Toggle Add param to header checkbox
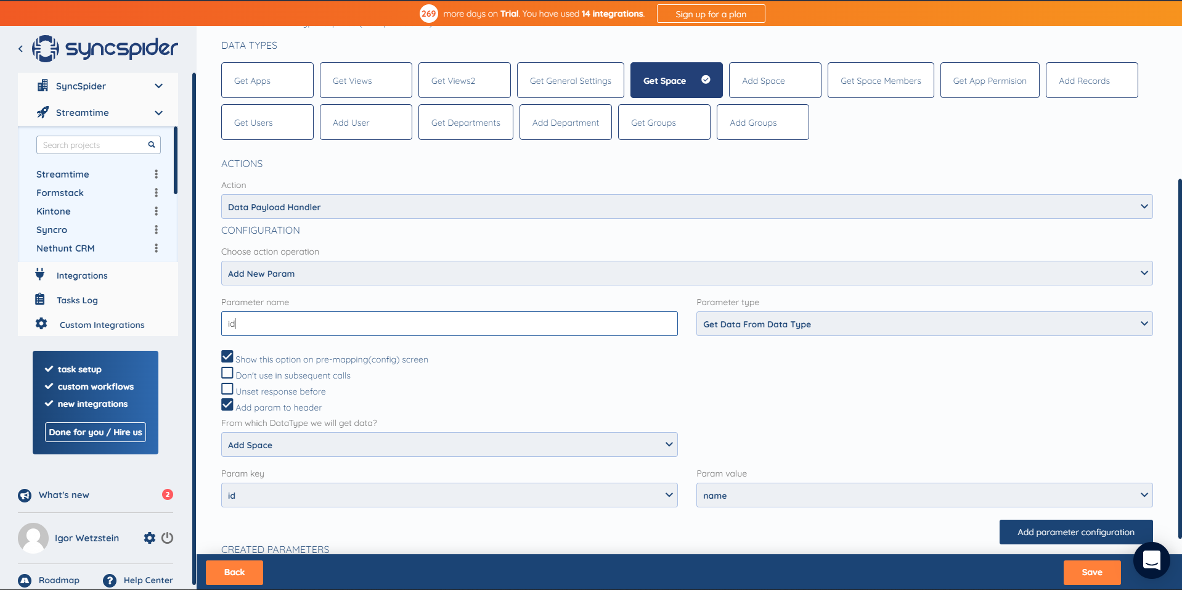Image resolution: width=1182 pixels, height=590 pixels. 227,405
